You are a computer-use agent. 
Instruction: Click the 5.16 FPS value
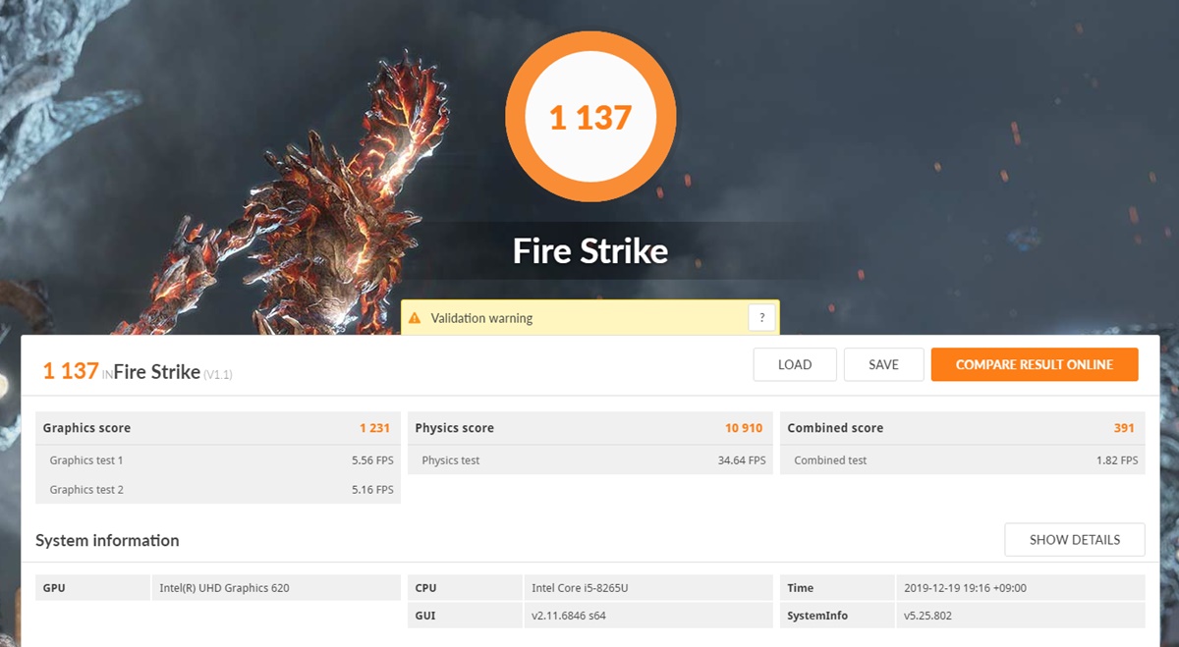(x=372, y=490)
